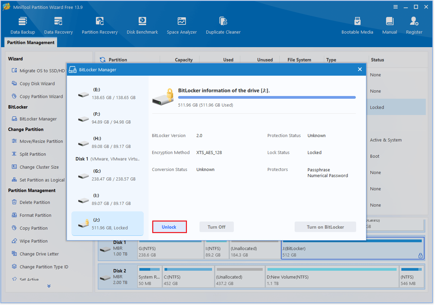Choose Set Partition as Logical
This screenshot has width=435, height=305.
[38, 180]
